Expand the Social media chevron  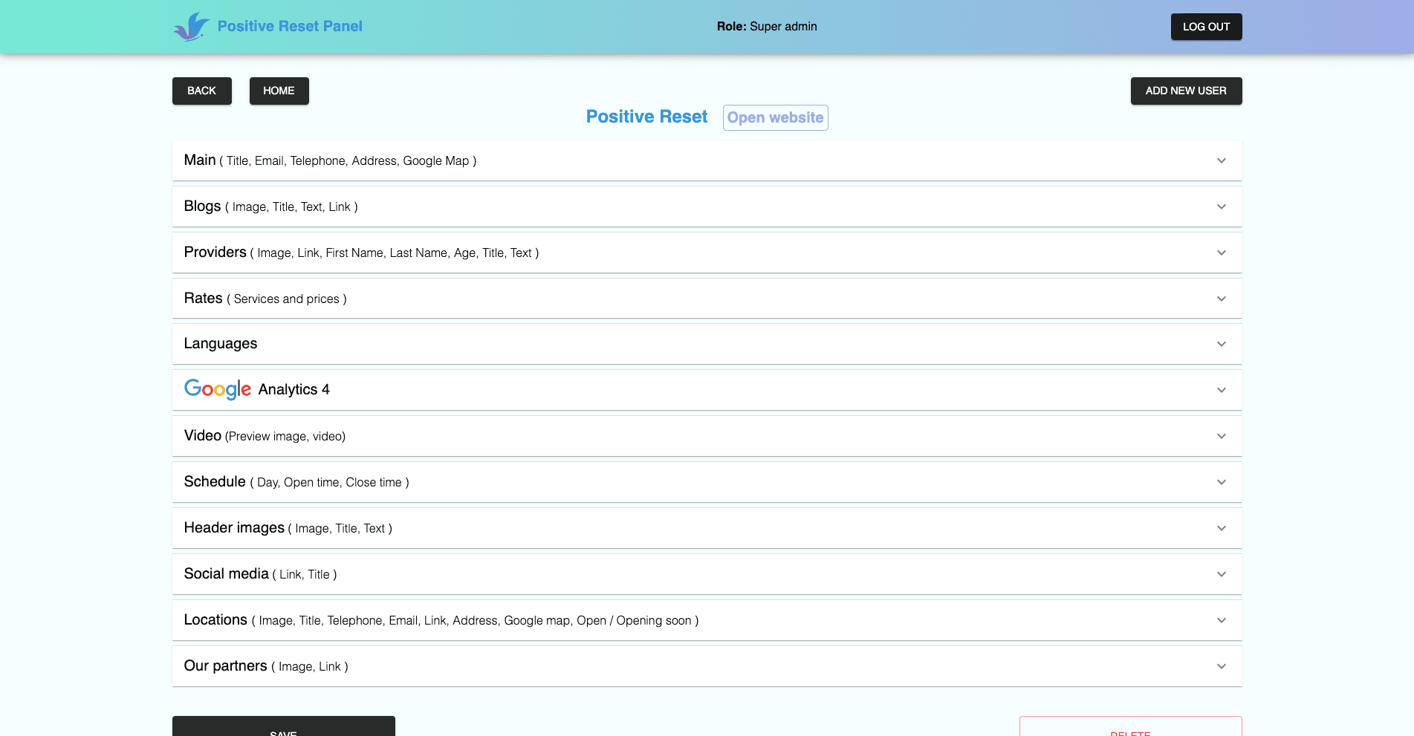pyautogui.click(x=1222, y=574)
